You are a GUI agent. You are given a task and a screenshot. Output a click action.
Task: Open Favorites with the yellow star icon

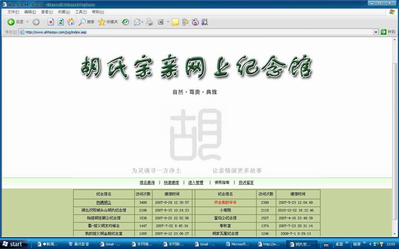(x=108, y=22)
